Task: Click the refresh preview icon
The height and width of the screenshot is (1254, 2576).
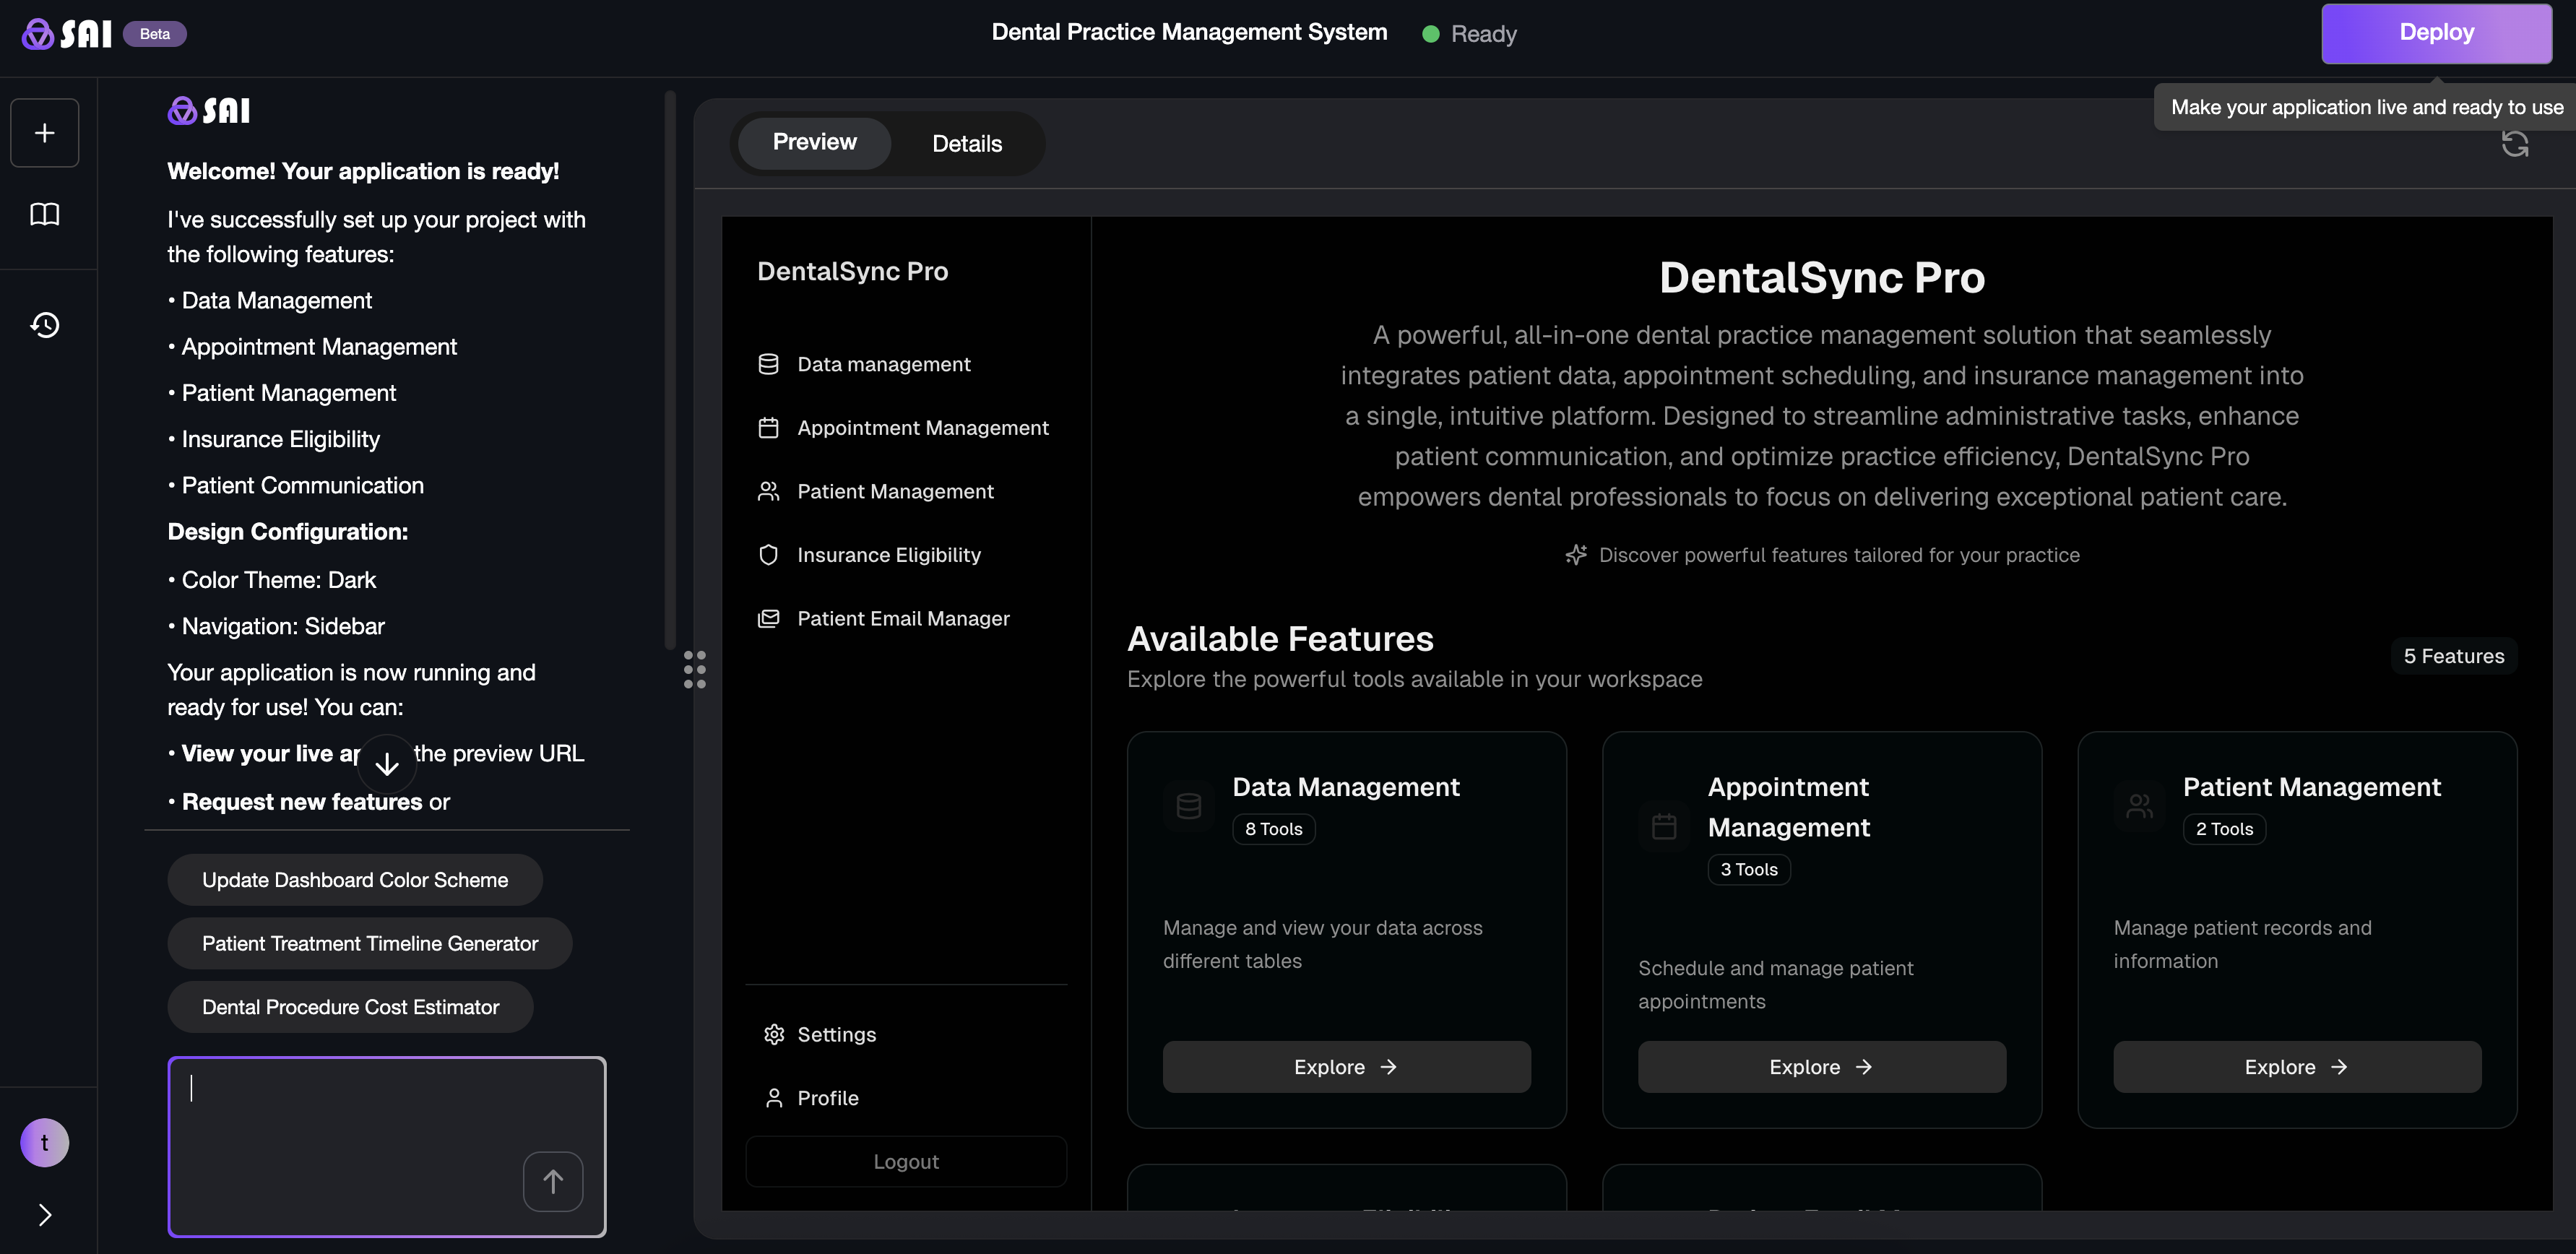Action: (x=2514, y=145)
